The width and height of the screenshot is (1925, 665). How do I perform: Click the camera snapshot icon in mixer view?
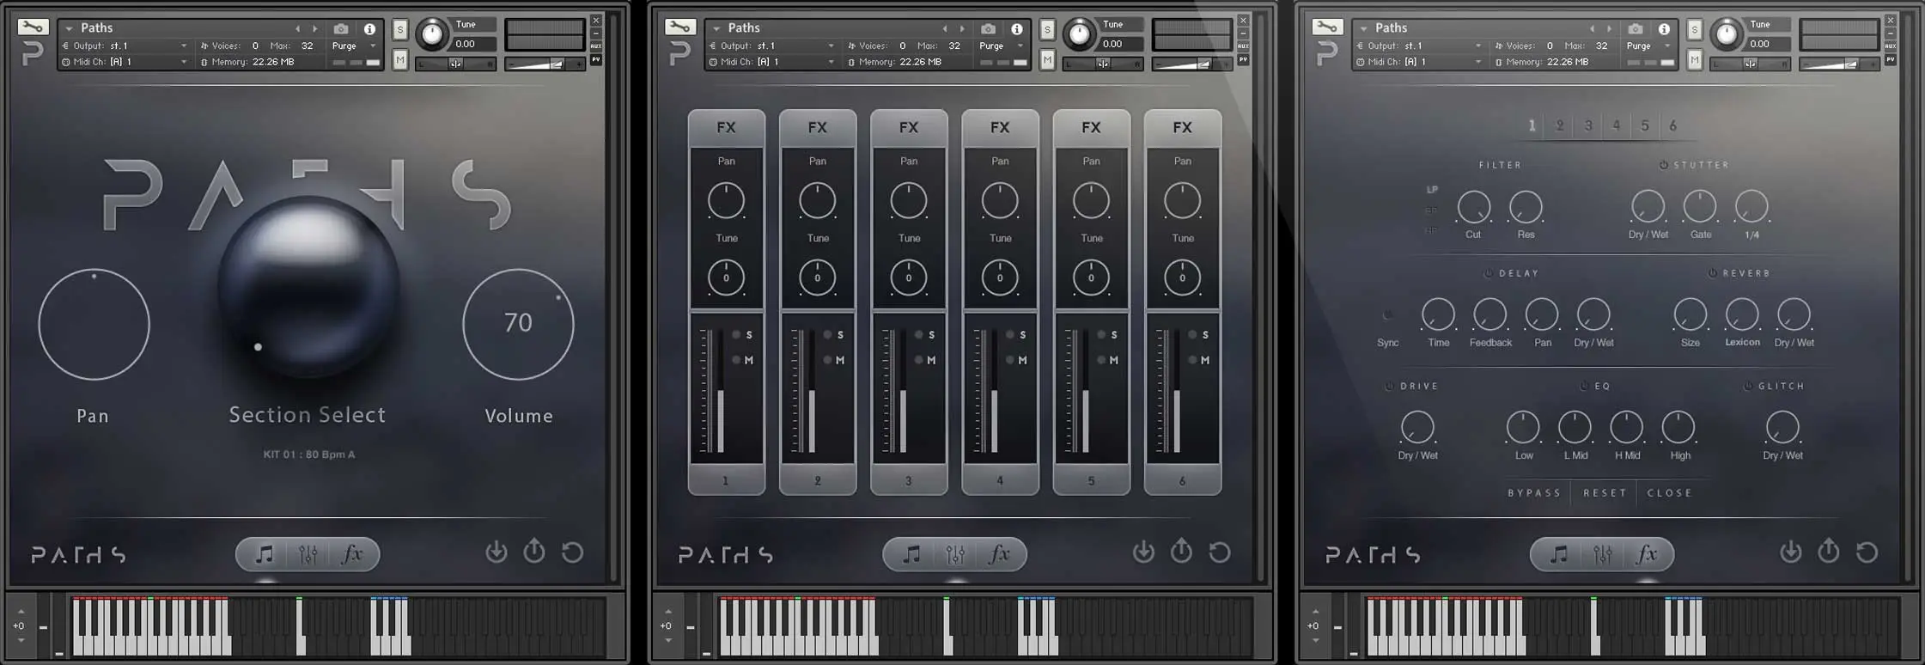988,28
